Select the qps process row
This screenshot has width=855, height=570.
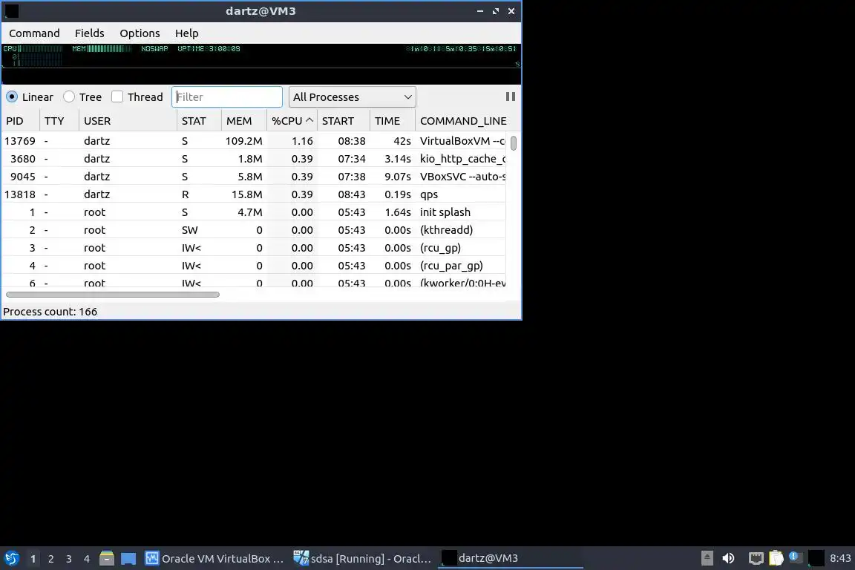(254, 194)
